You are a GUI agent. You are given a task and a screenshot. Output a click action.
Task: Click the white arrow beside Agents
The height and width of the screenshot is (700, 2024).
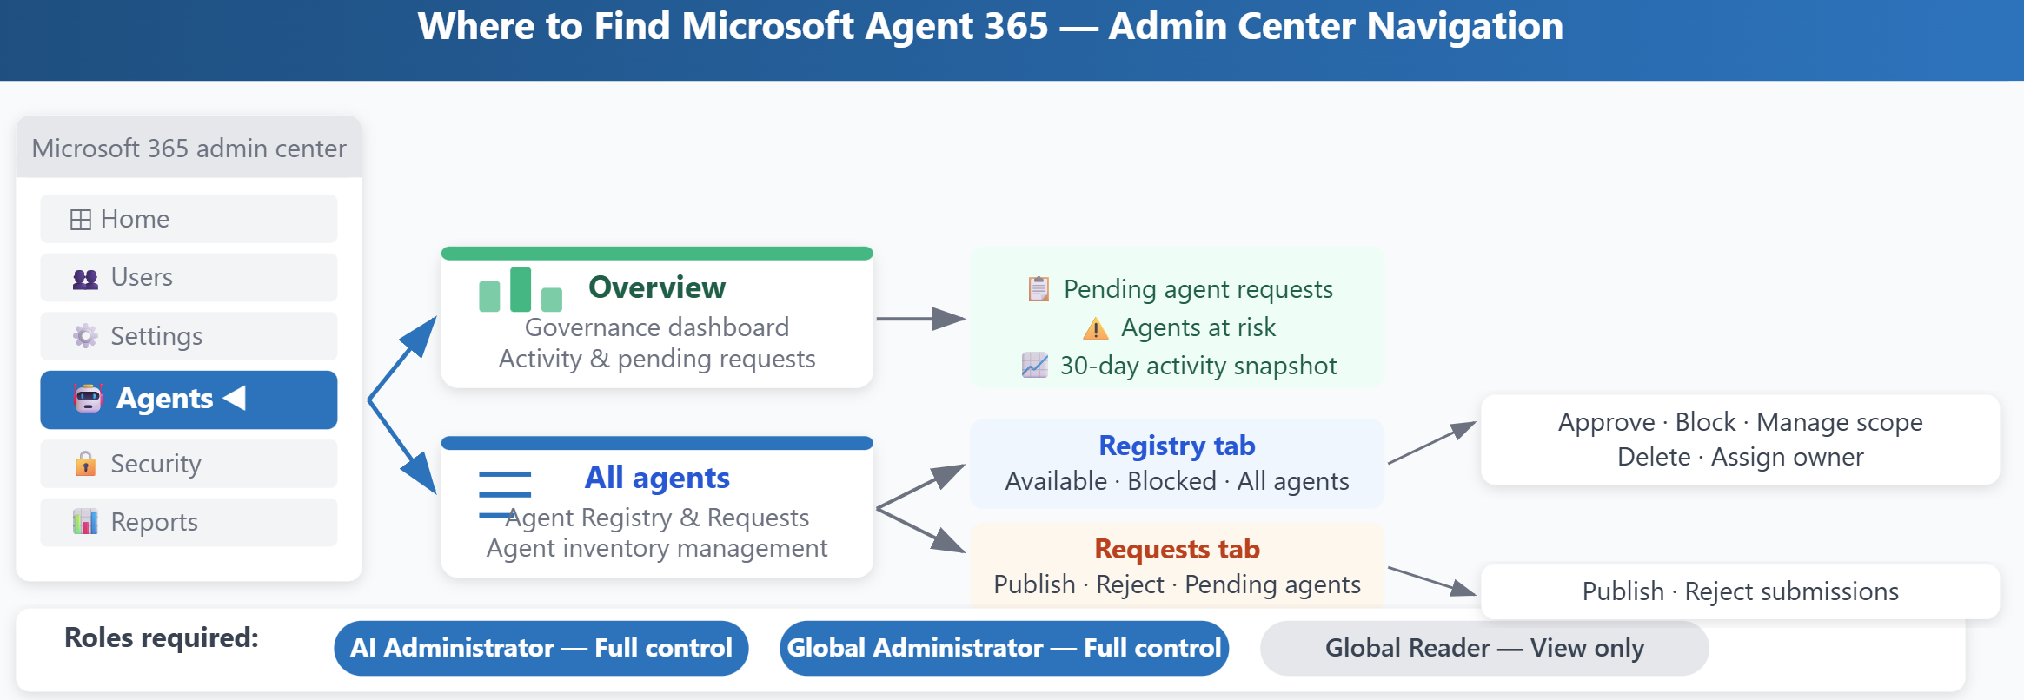pyautogui.click(x=234, y=398)
